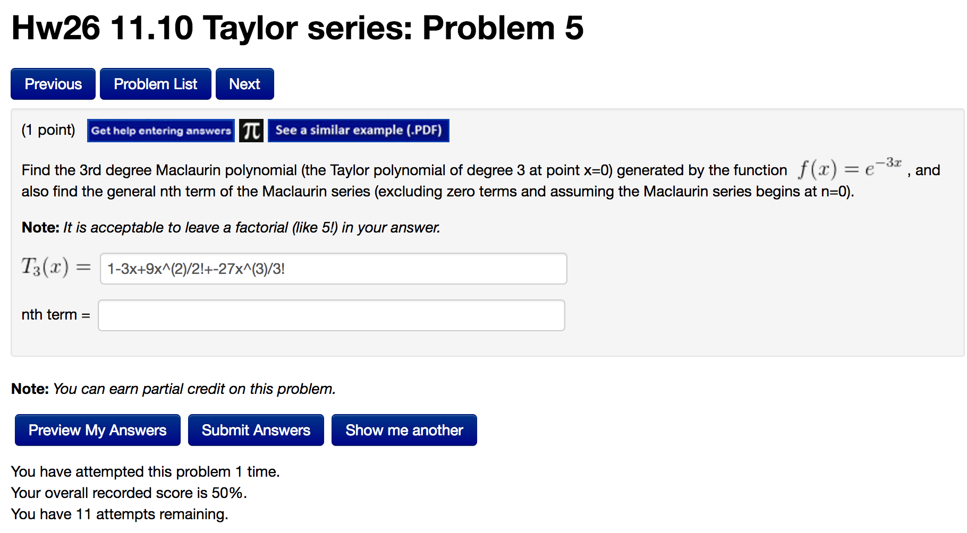967x533 pixels.
Task: Open the Problem List
Action: [x=155, y=84]
